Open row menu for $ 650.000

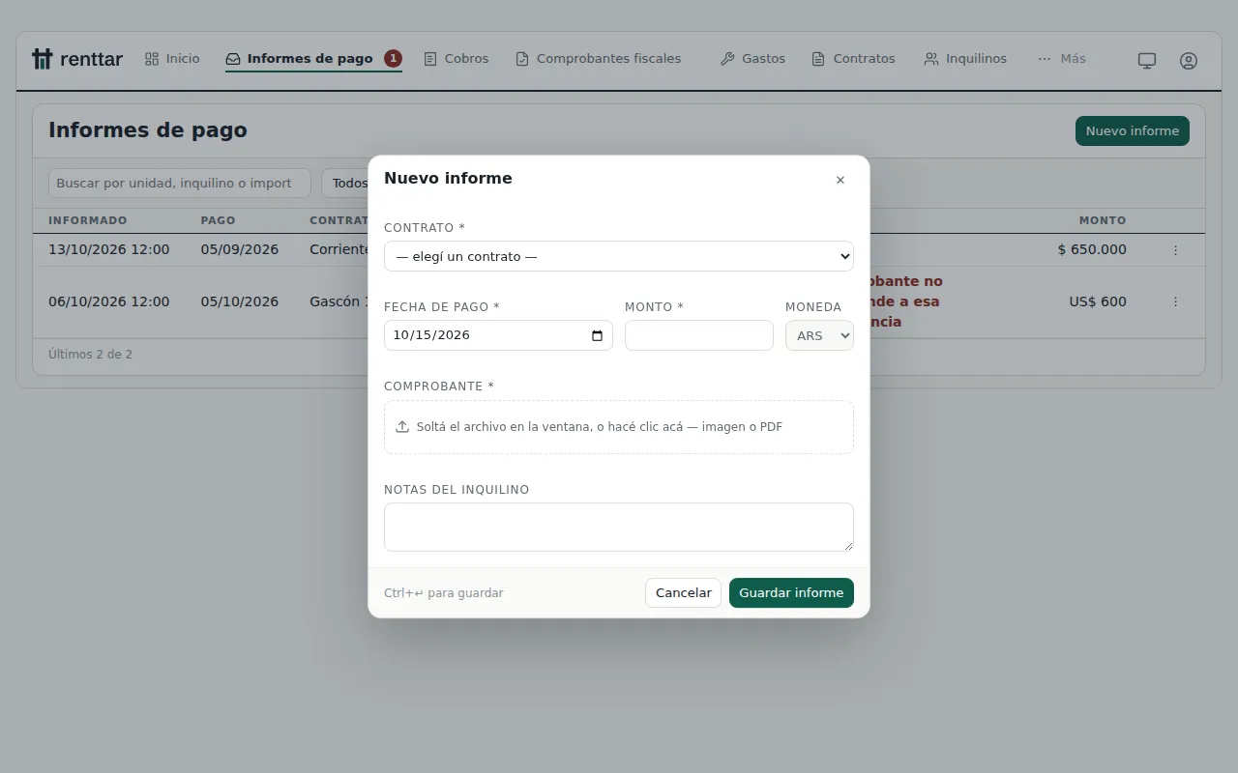(1176, 250)
